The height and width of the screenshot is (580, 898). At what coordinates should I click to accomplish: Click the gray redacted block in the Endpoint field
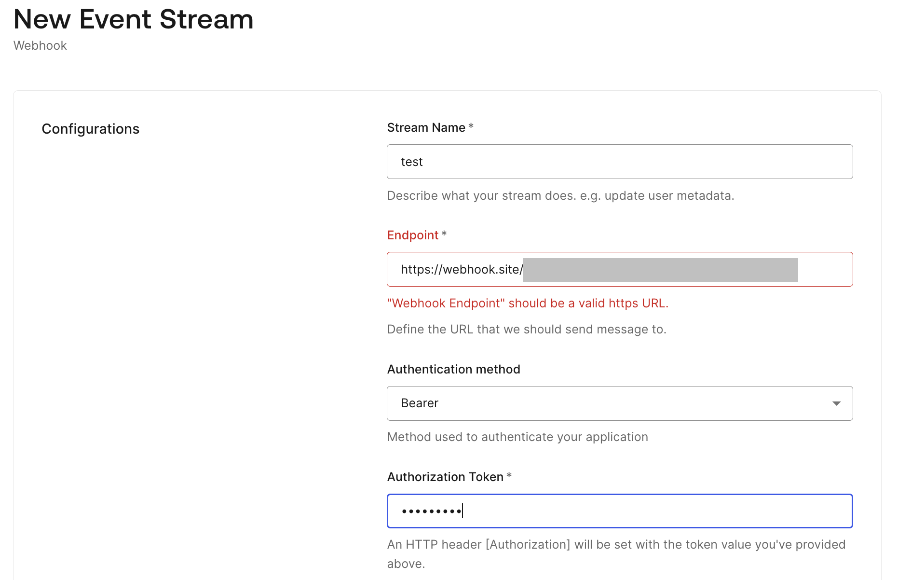(660, 270)
